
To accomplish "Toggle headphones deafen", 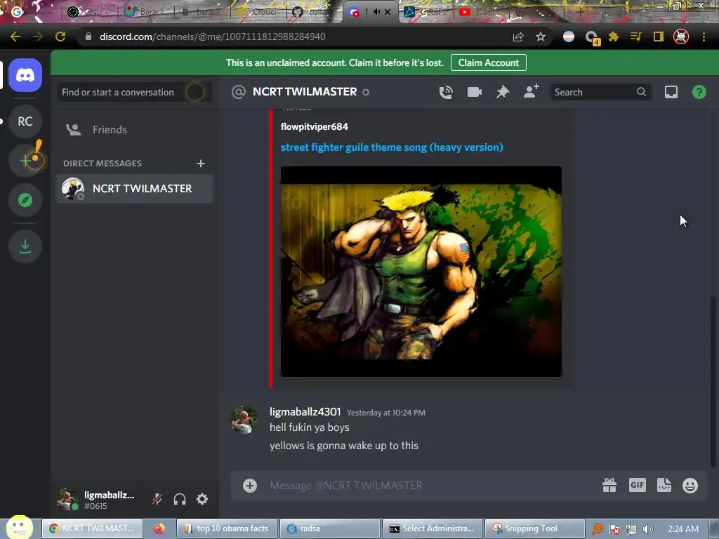I will coord(180,499).
